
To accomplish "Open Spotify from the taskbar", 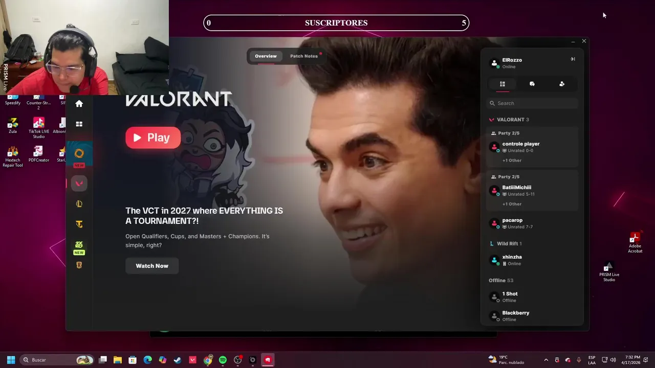I will click(223, 360).
